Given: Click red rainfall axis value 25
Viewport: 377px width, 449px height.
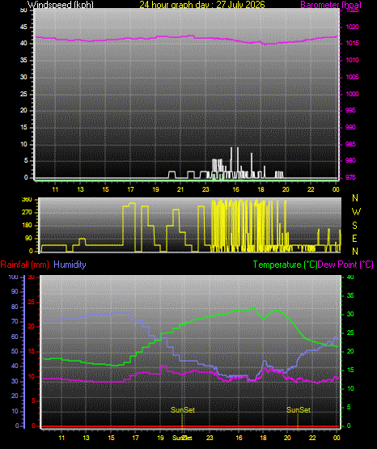Looking at the screenshot, I should click(x=32, y=302).
